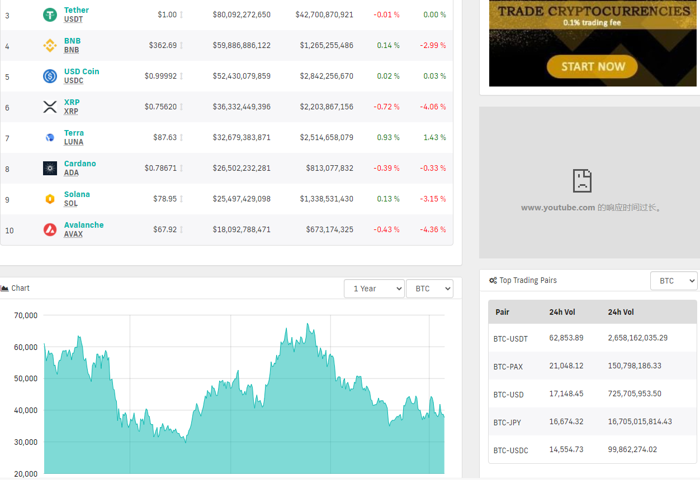Open the USD Coin name link
Screen dimensions: 700x480
point(82,71)
